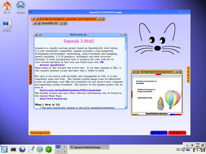Expand 'A note to students, parents, and teachers' window

pos(99,19)
